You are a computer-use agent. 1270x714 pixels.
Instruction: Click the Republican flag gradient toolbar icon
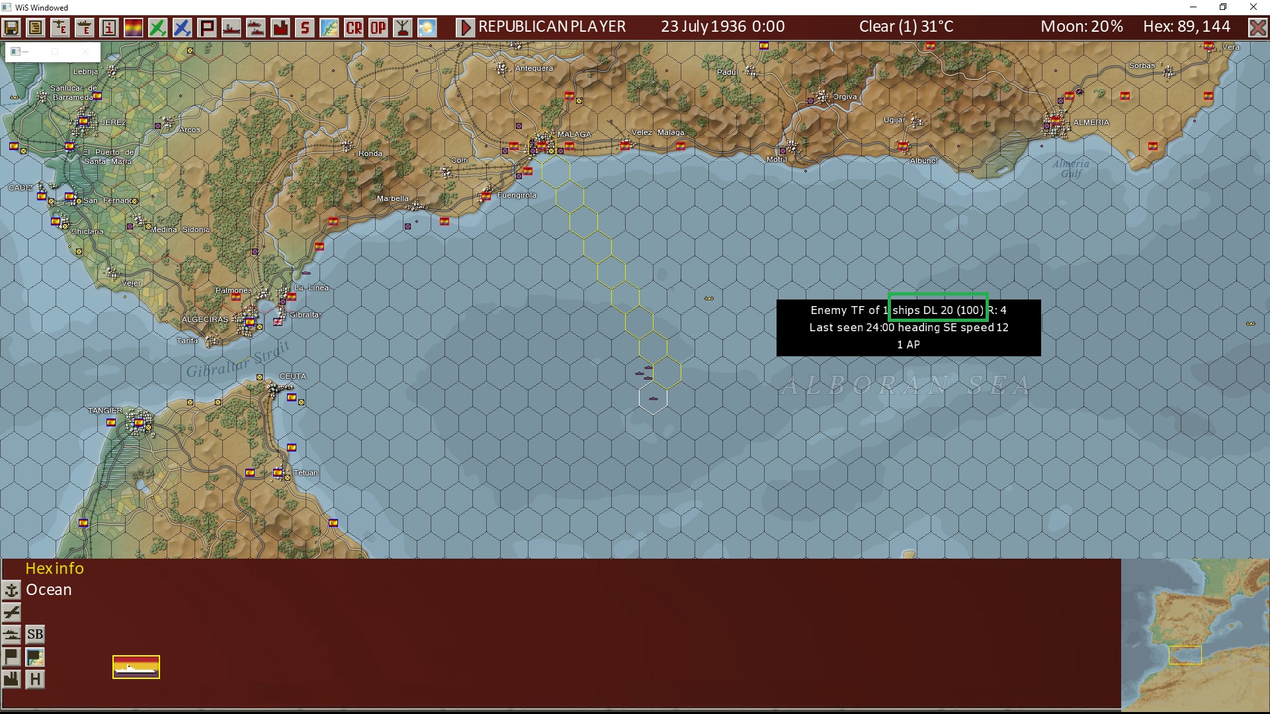pyautogui.click(x=133, y=27)
